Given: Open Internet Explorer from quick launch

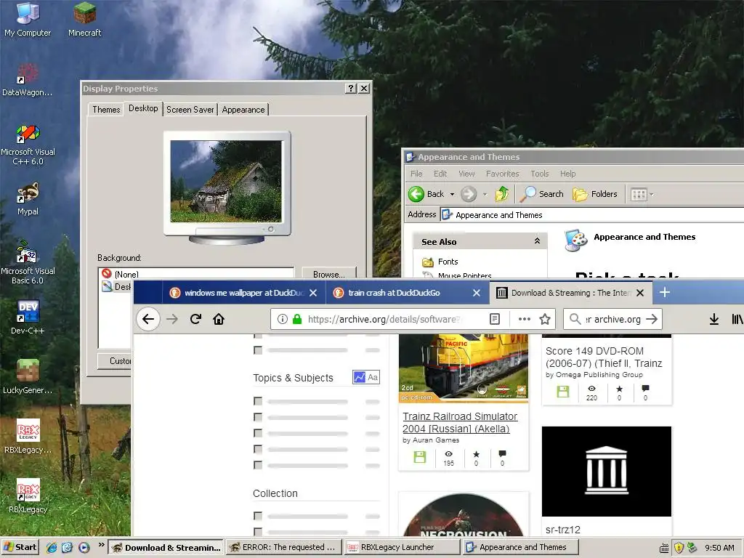Looking at the screenshot, I should (52, 548).
